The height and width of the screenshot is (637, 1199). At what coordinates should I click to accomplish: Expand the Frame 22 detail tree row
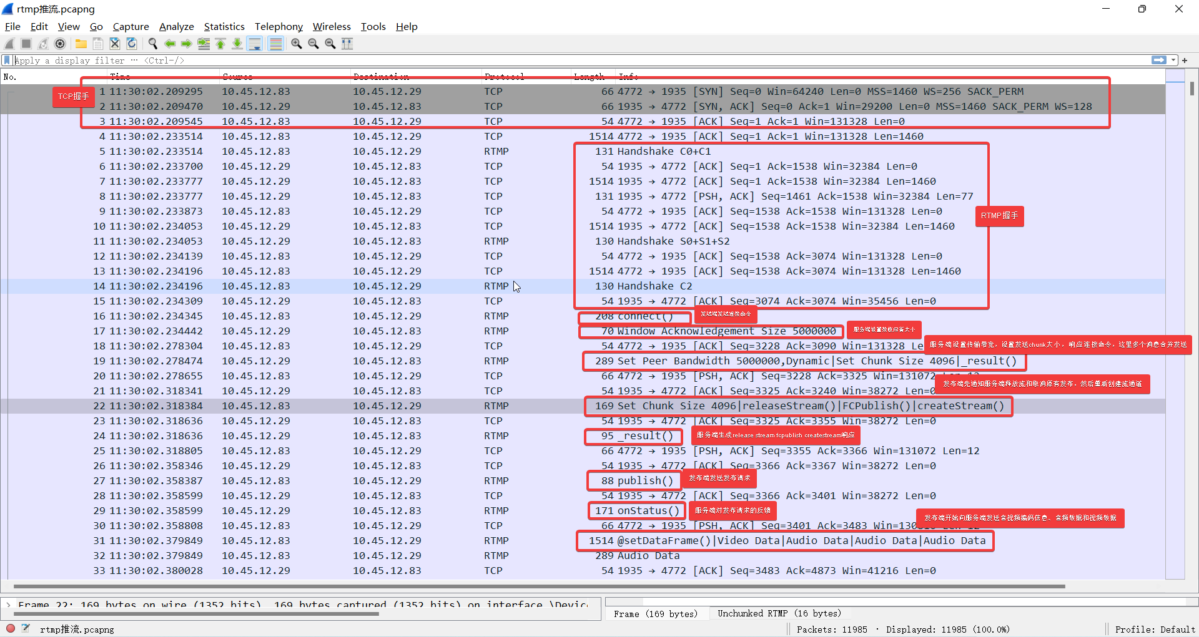(8, 605)
